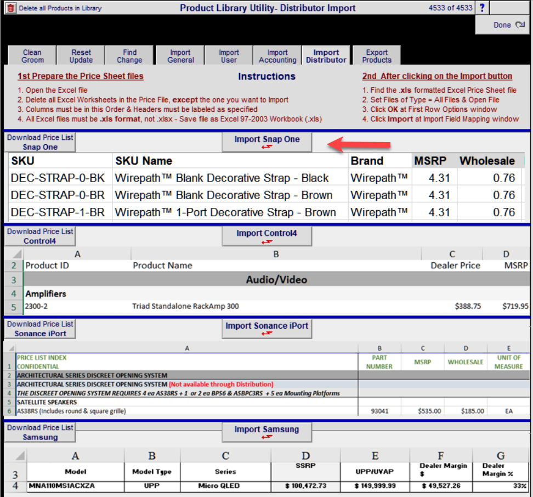Click the Amplifiers row in Control4 sheet

tap(276, 293)
